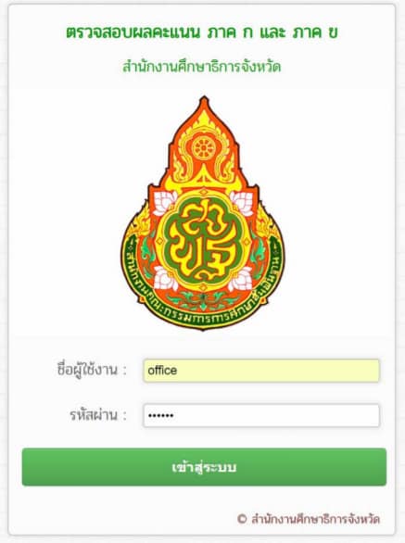The image size is (405, 543).
Task: Click the สำนักงานศึกษาธิการจังหวัด subtitle under heading
Action: [x=202, y=67]
